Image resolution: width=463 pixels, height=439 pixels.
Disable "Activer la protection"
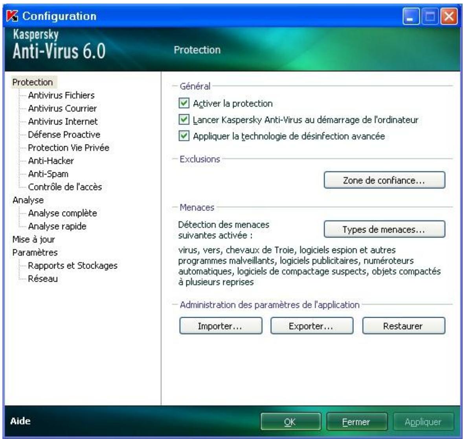[x=185, y=102]
